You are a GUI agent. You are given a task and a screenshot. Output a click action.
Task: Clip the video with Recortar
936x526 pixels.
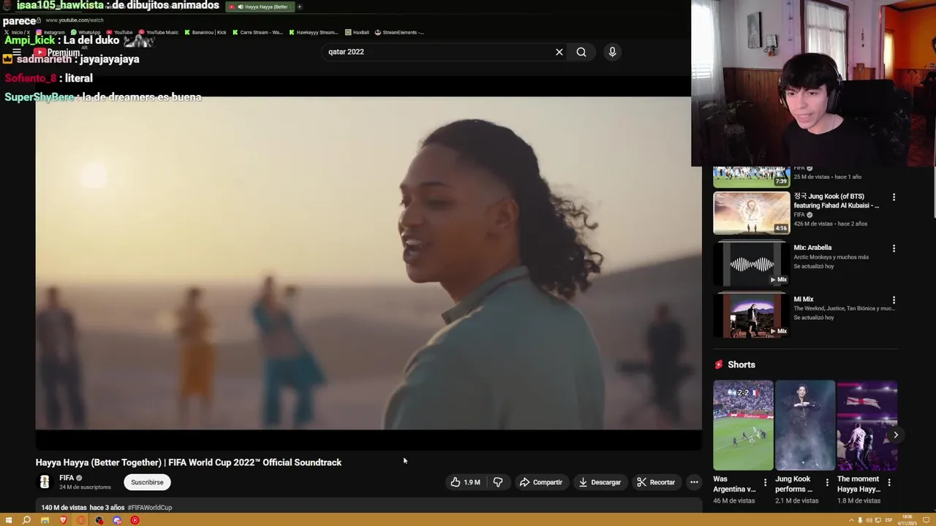656,482
